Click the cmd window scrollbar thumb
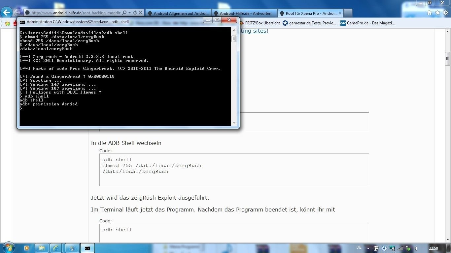The image size is (451, 253). pyautogui.click(x=234, y=39)
